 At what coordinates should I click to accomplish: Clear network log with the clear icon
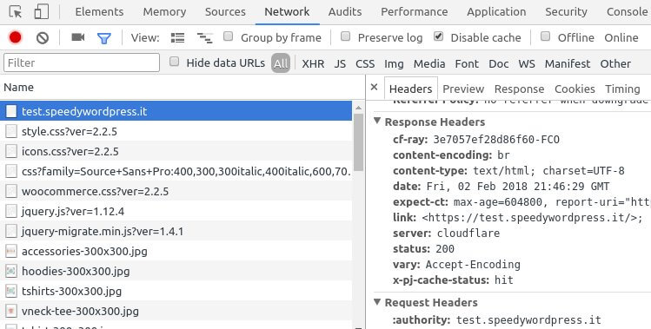click(x=43, y=38)
